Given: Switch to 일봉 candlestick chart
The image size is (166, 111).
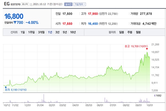Looking at the screenshot, I should [121, 32].
